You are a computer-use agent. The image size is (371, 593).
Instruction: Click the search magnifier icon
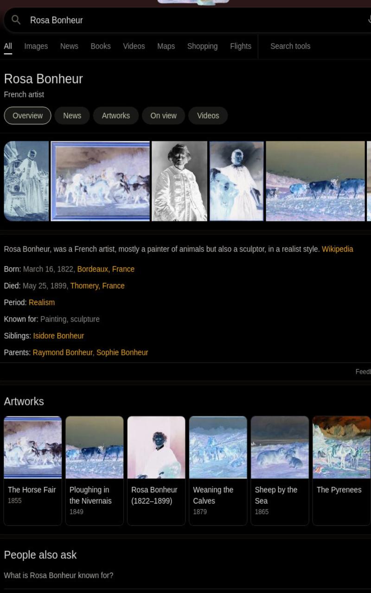[16, 20]
